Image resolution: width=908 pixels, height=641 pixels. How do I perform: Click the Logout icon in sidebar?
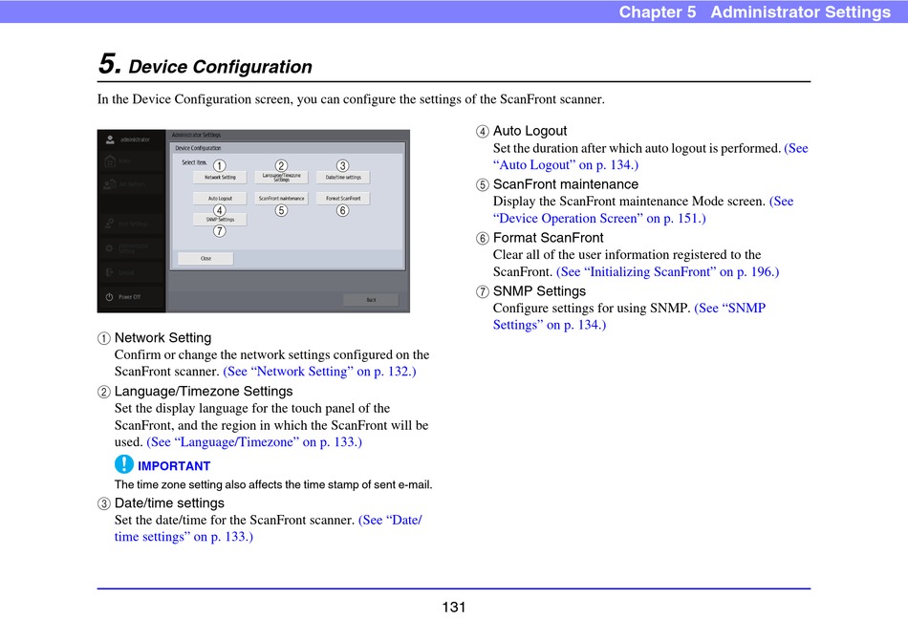click(x=110, y=272)
